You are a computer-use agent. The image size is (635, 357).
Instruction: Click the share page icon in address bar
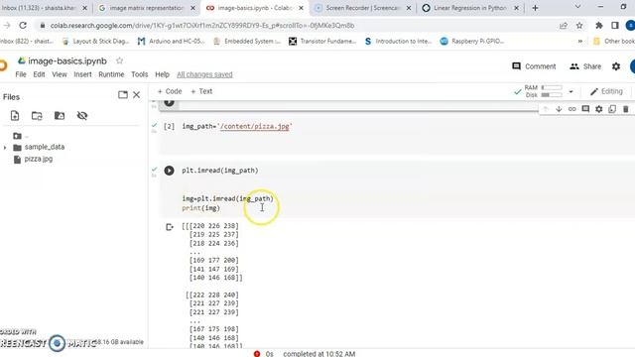click(564, 26)
